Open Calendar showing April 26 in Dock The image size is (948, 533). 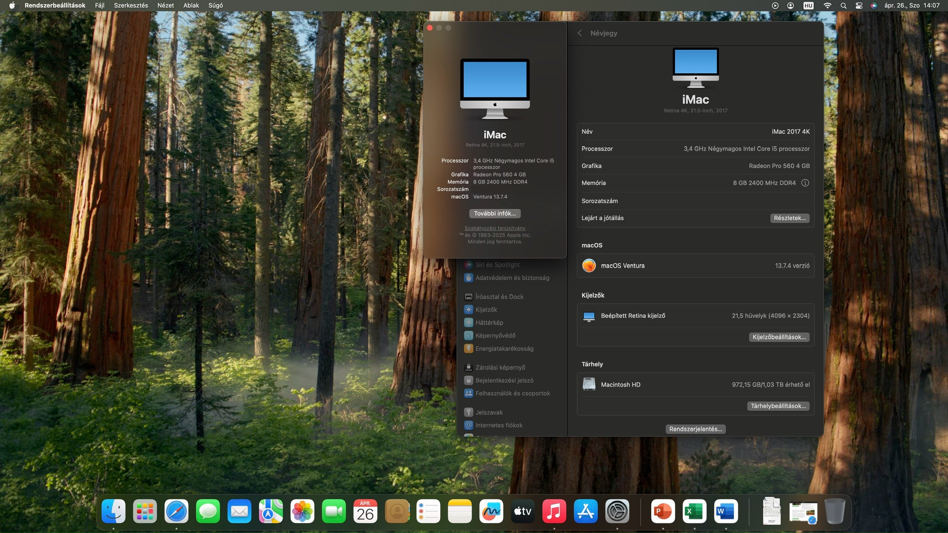(365, 511)
